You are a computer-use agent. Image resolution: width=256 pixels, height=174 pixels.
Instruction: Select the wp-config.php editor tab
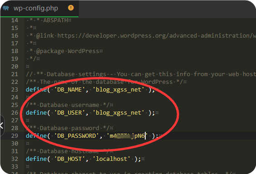pos(39,8)
